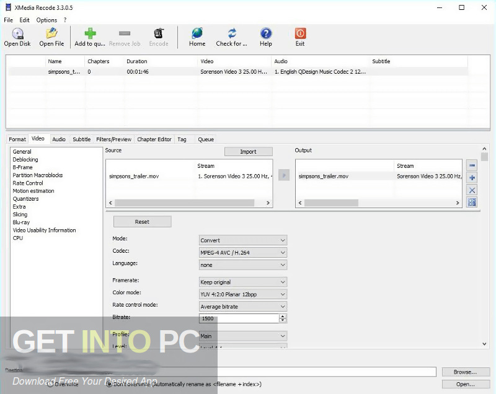Open the Edit menu
The height and width of the screenshot is (394, 496).
click(24, 20)
